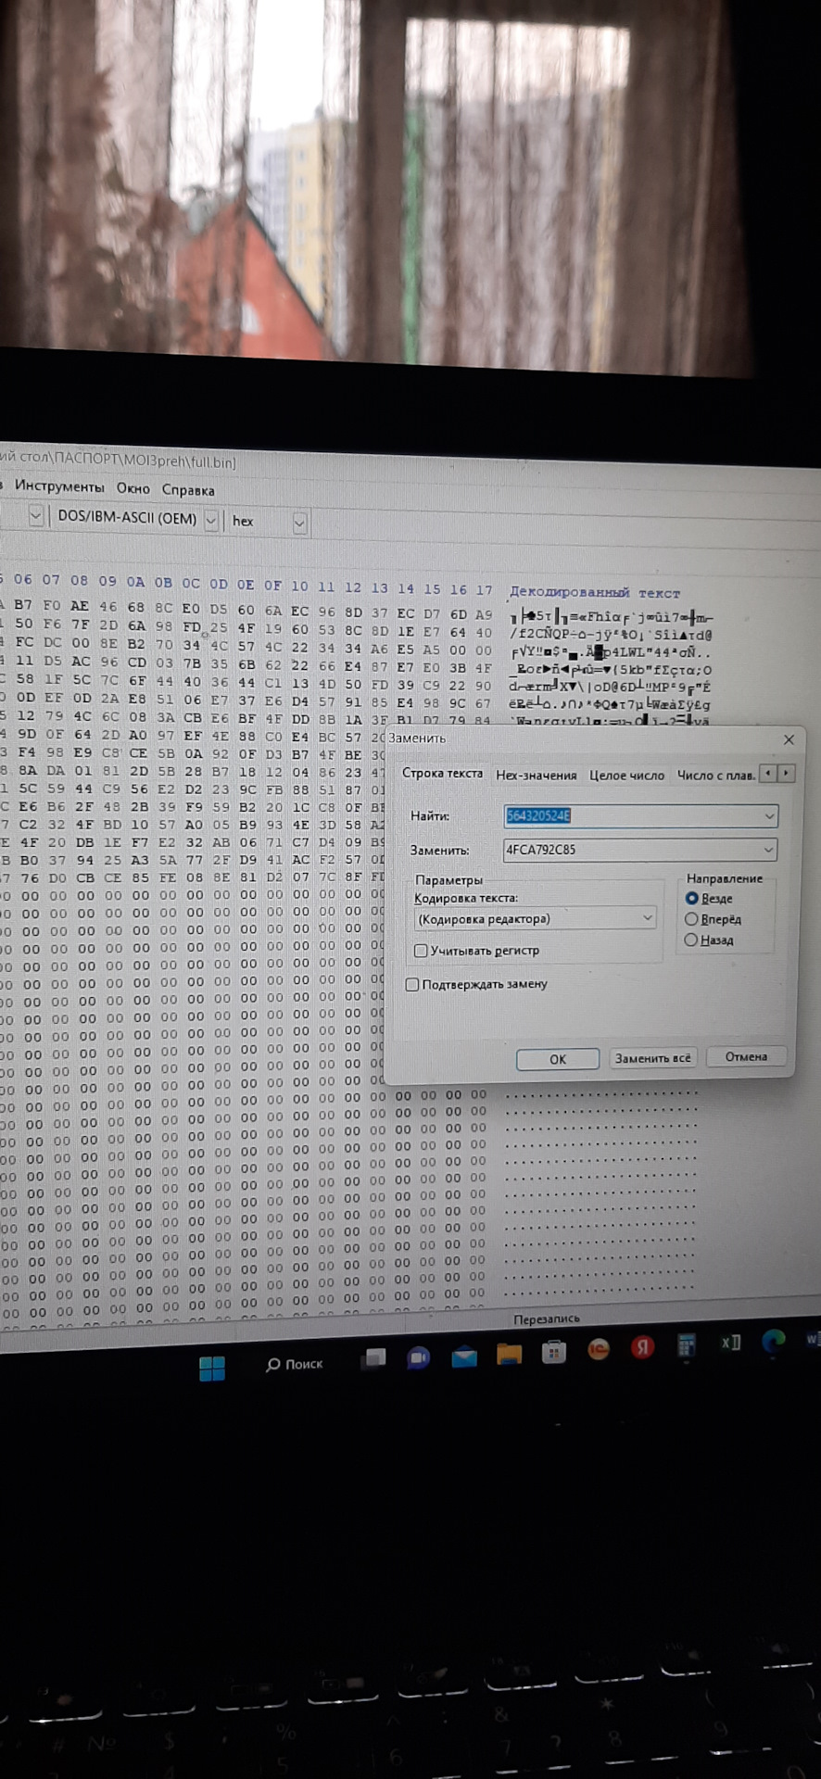This screenshot has height=1779, width=821.
Task: Expand the 'Найти' history dropdown
Action: [x=769, y=816]
